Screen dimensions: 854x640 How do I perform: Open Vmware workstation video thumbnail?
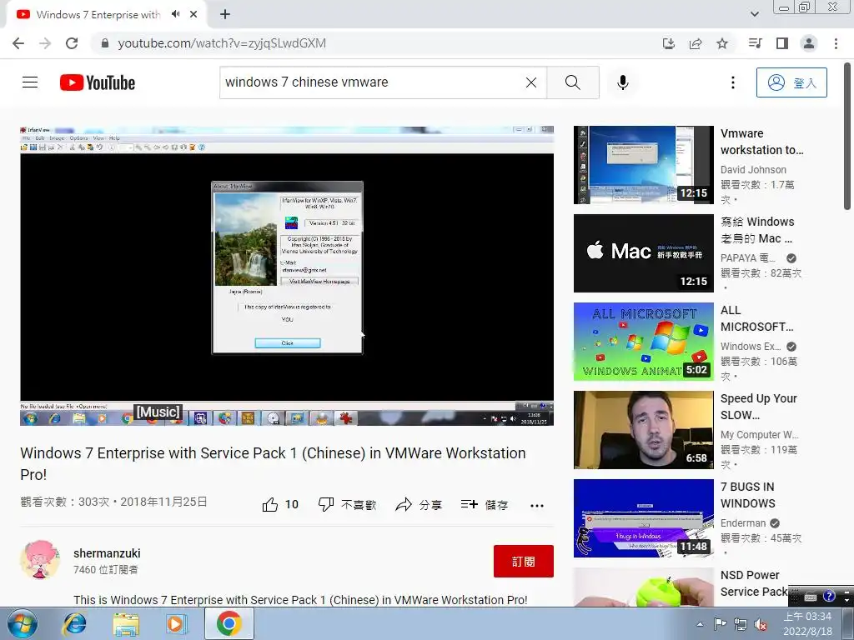click(x=644, y=165)
